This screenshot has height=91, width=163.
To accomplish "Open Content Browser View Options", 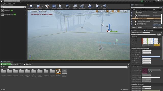I will [x=125, y=89].
